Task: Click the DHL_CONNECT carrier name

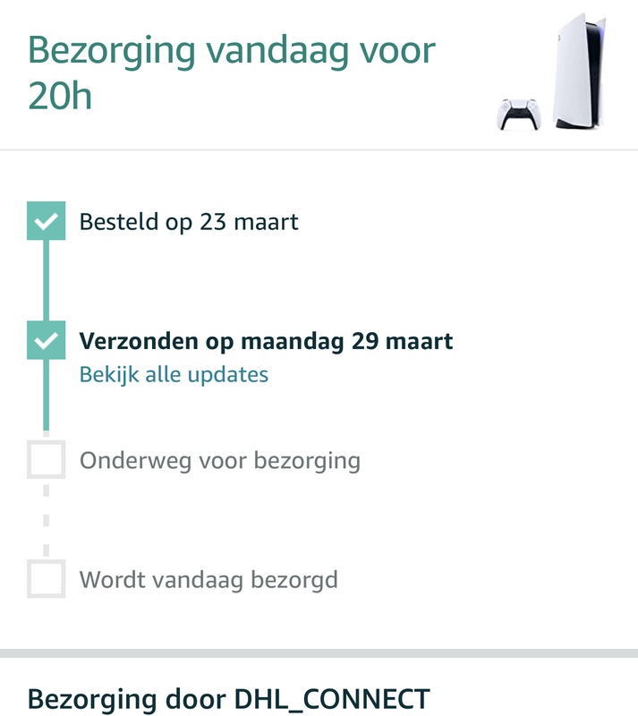Action: pos(332,699)
